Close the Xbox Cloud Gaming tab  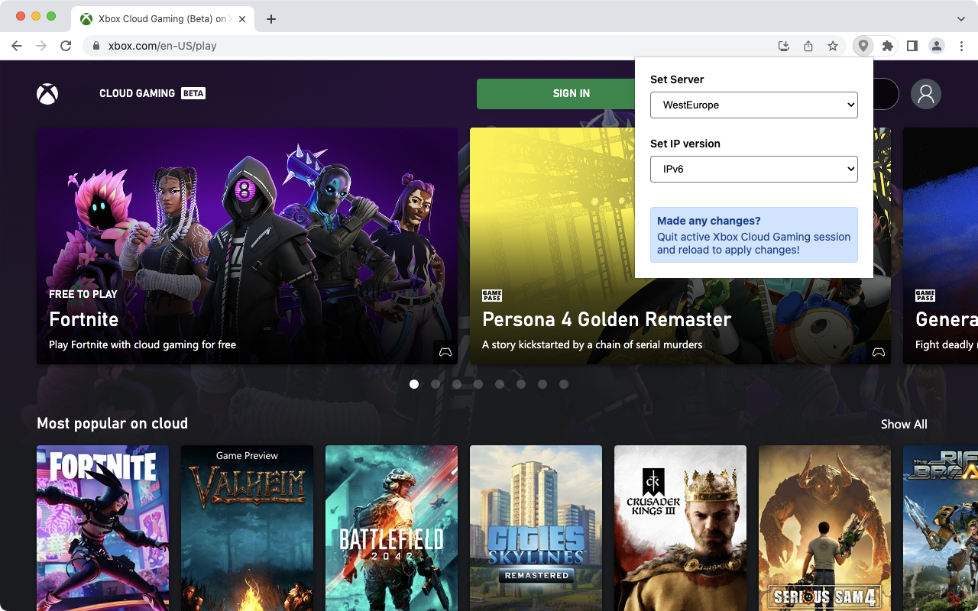pyautogui.click(x=243, y=19)
